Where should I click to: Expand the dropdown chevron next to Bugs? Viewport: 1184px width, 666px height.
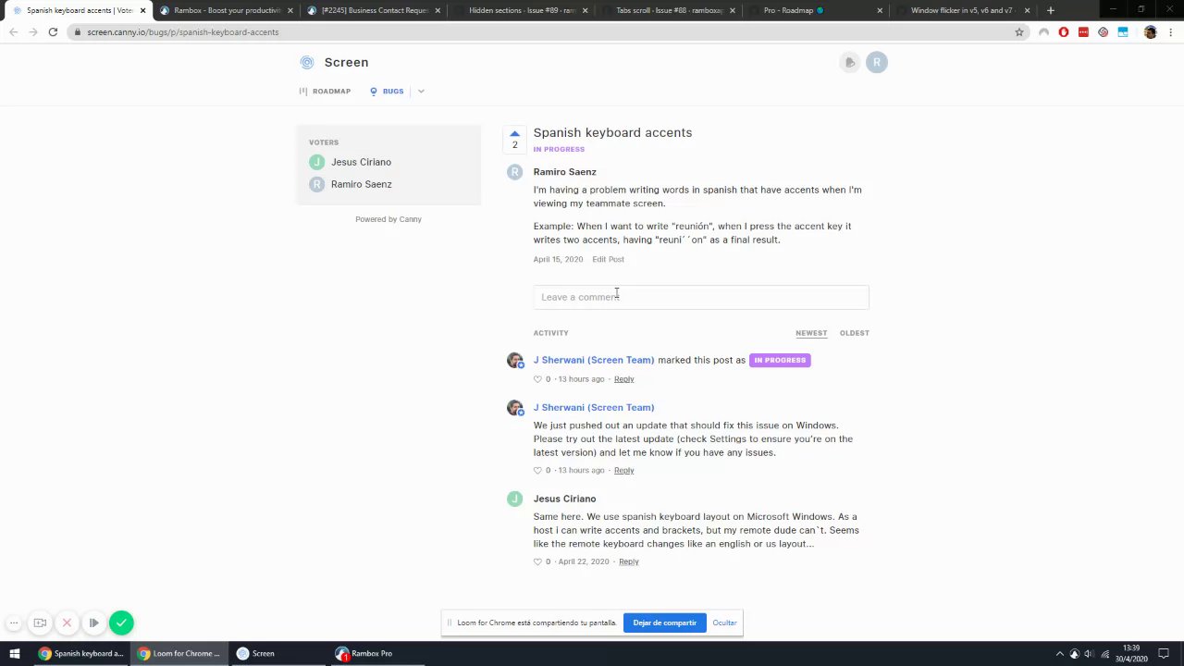[x=421, y=92]
